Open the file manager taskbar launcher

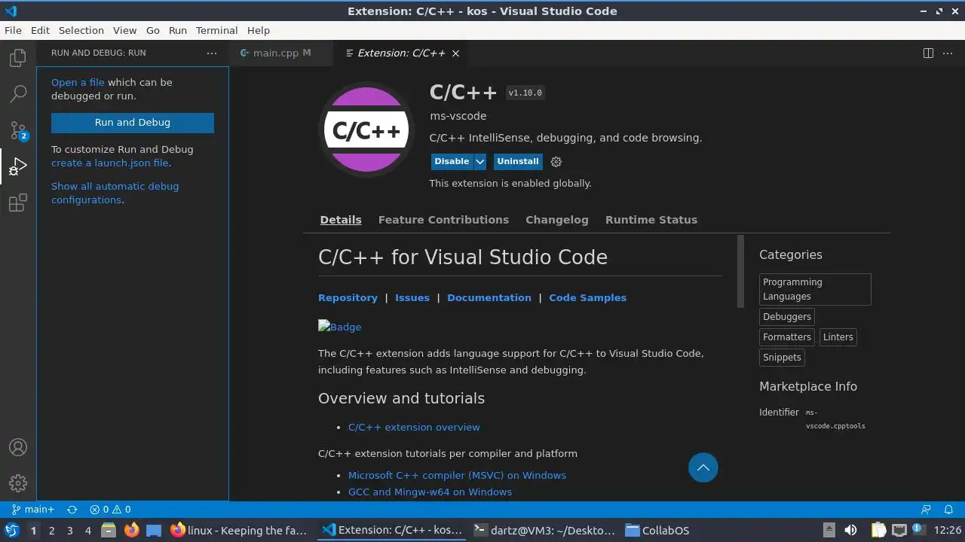109,530
